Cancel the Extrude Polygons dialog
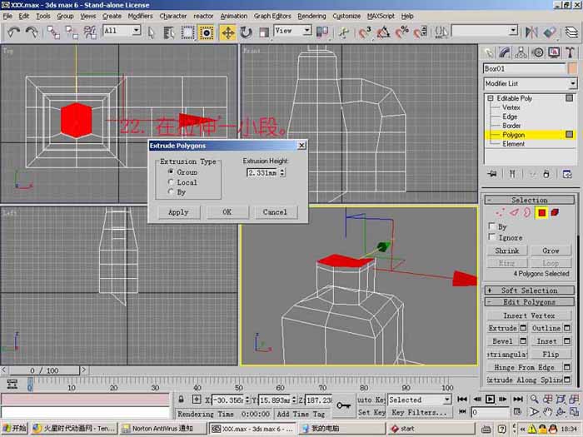 tap(275, 212)
